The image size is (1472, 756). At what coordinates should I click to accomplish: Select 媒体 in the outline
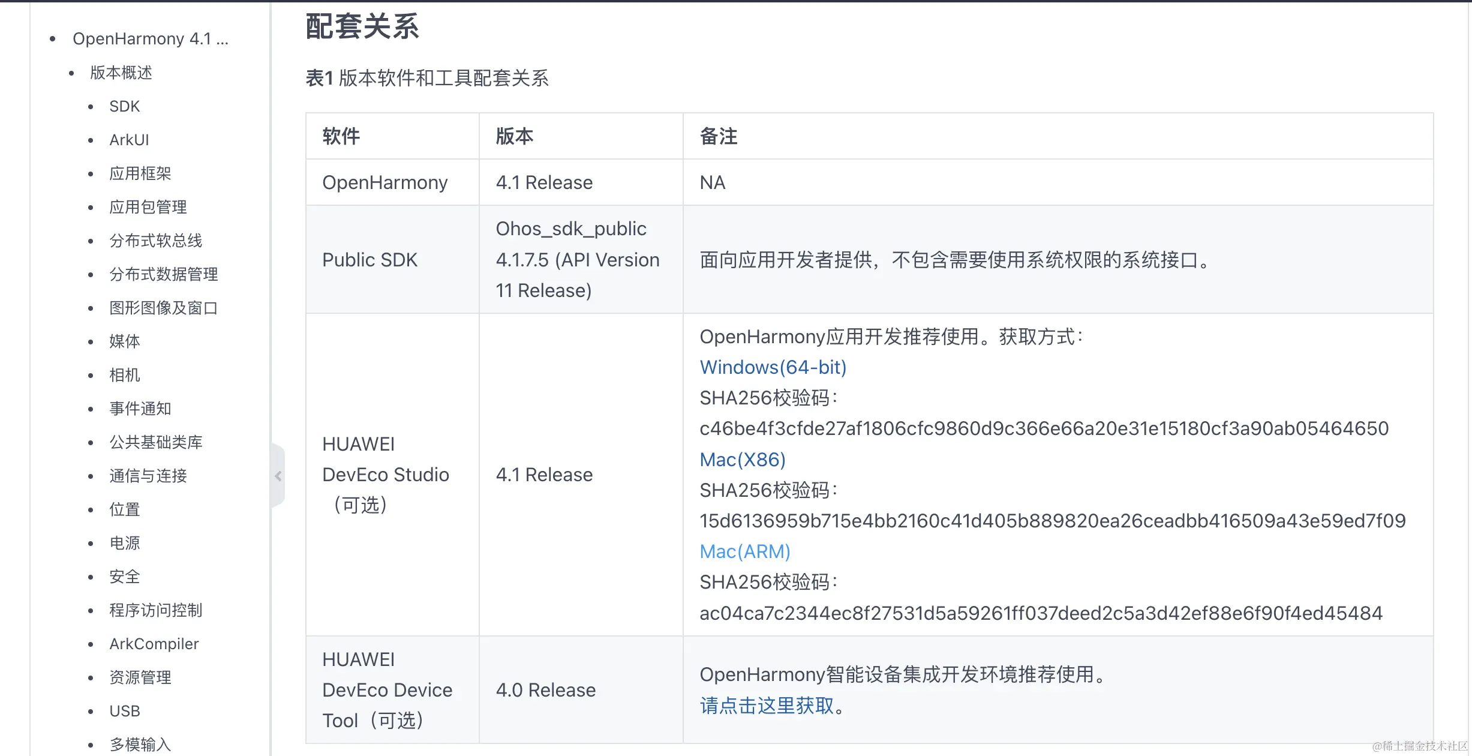(x=124, y=341)
